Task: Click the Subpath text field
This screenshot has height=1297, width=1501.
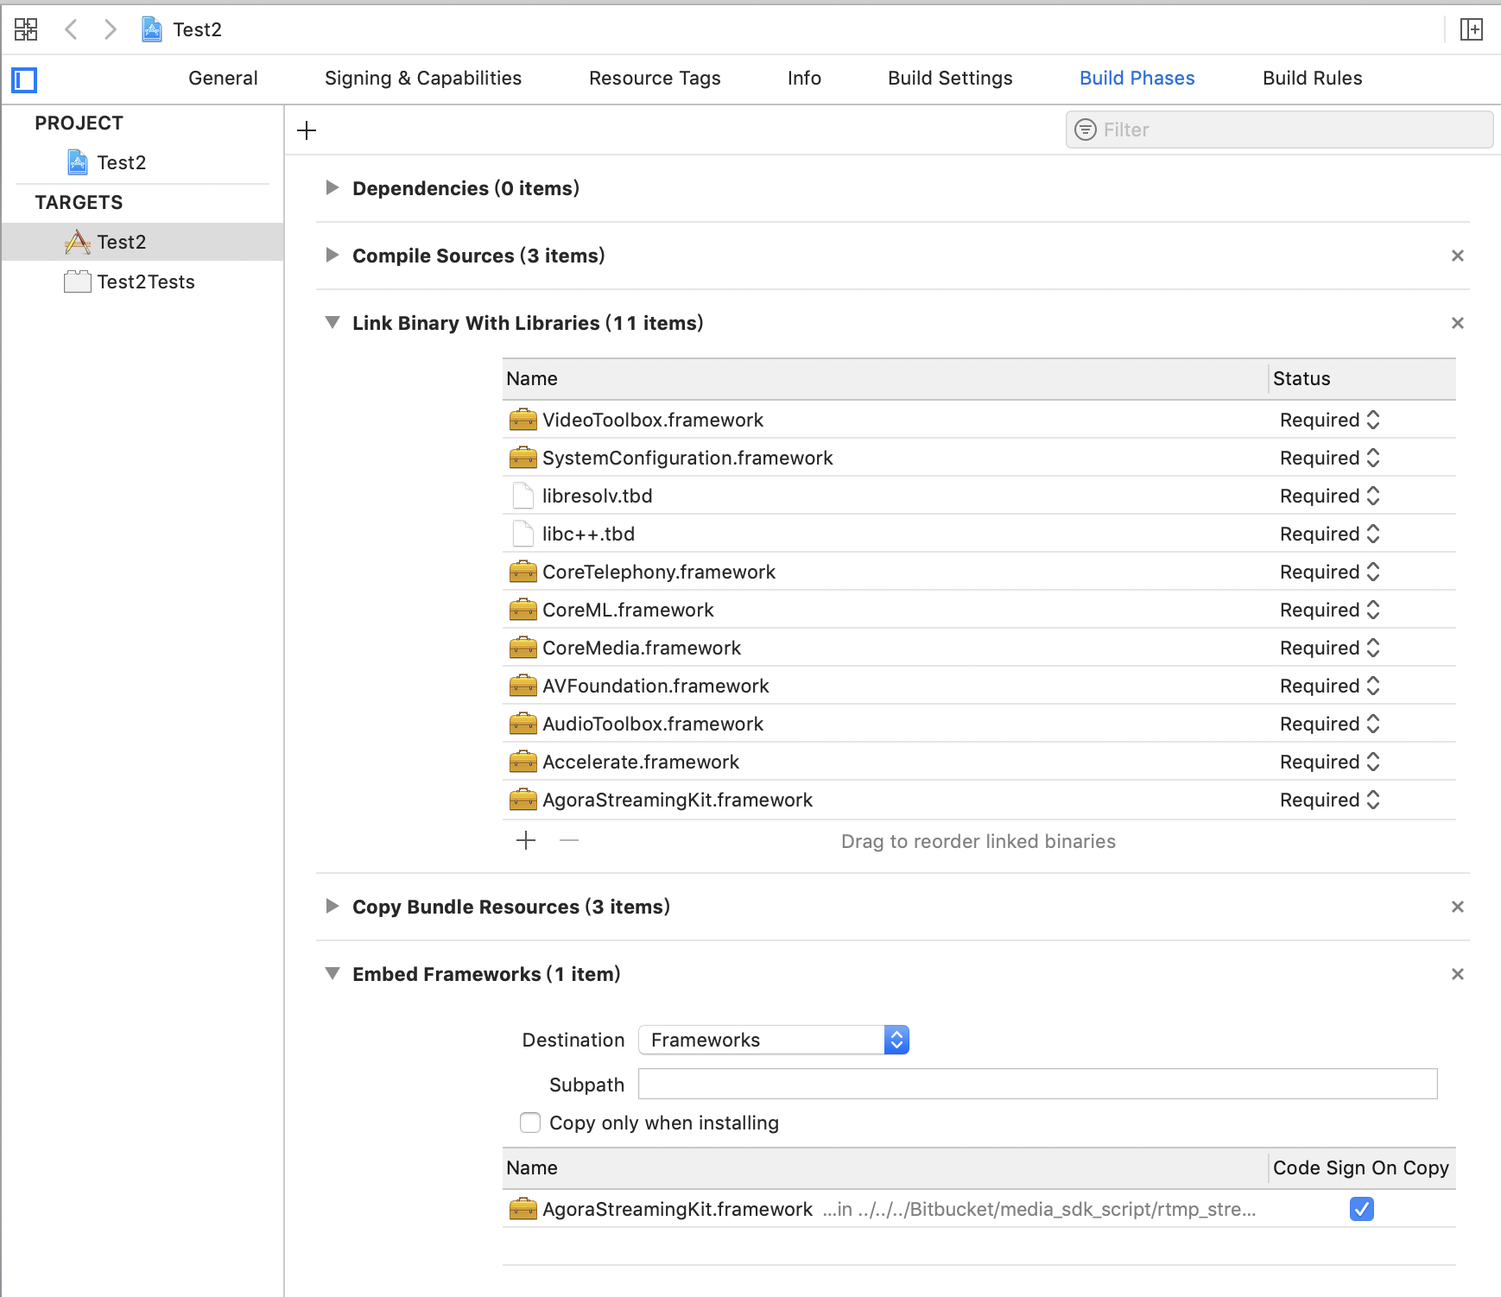Action: point(1037,1084)
